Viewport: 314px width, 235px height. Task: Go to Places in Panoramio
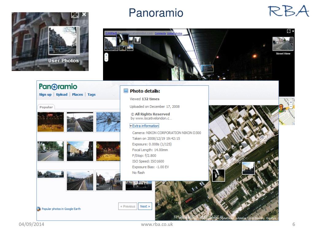click(x=78, y=95)
